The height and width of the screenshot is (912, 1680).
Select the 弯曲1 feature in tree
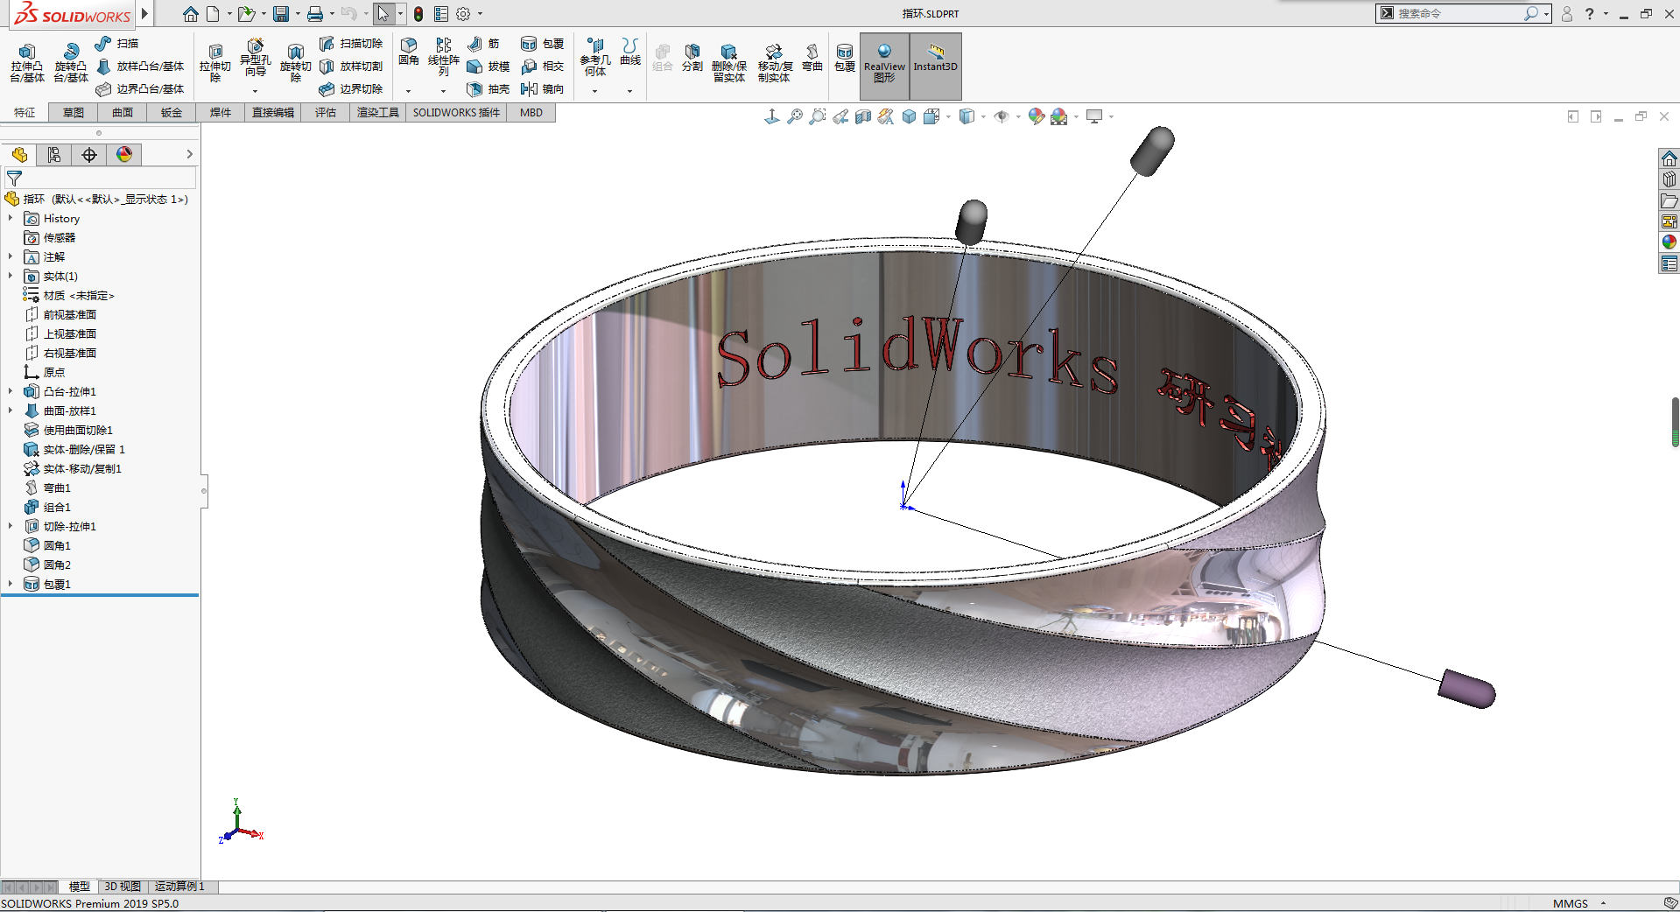pos(47,488)
